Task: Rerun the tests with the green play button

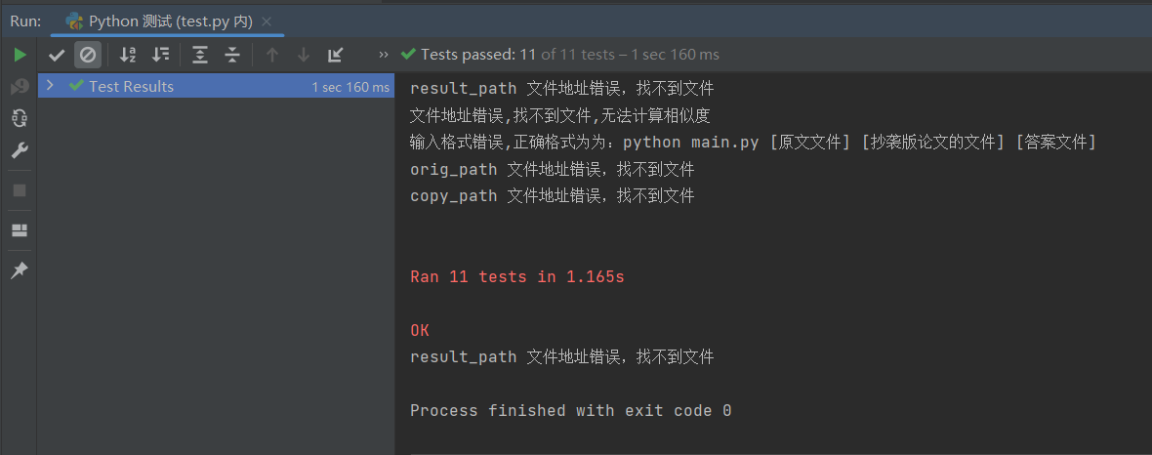Action: (x=20, y=55)
